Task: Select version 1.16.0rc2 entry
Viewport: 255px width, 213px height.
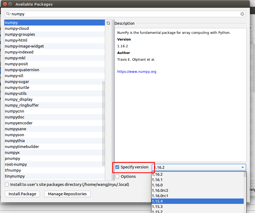Action: [198, 190]
